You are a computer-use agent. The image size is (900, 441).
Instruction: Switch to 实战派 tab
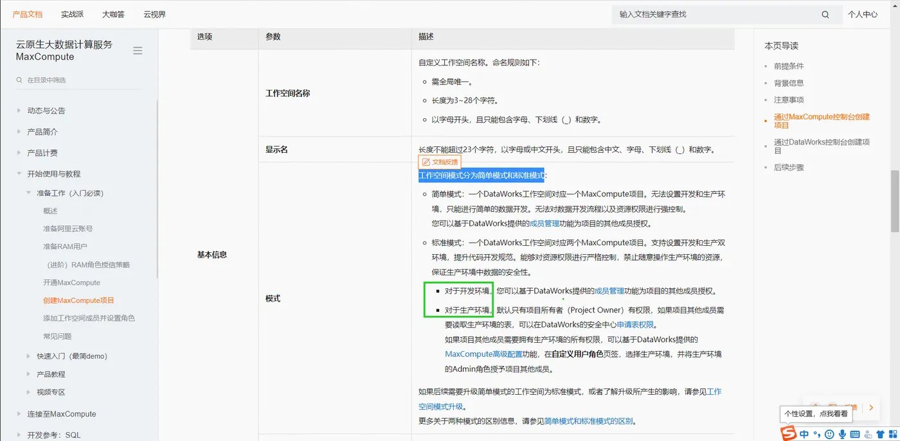(73, 14)
